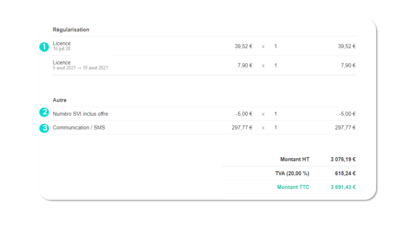Select the first Licence line item

click(x=62, y=44)
